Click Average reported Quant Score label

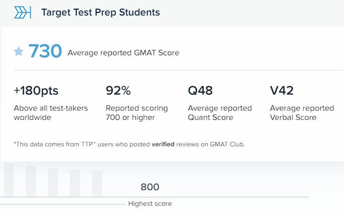[x=220, y=113]
